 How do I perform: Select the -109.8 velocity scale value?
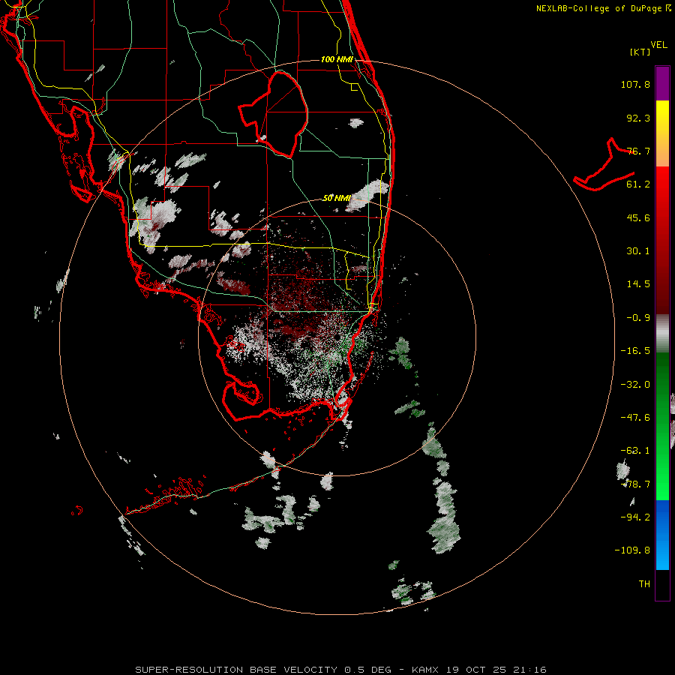633,550
